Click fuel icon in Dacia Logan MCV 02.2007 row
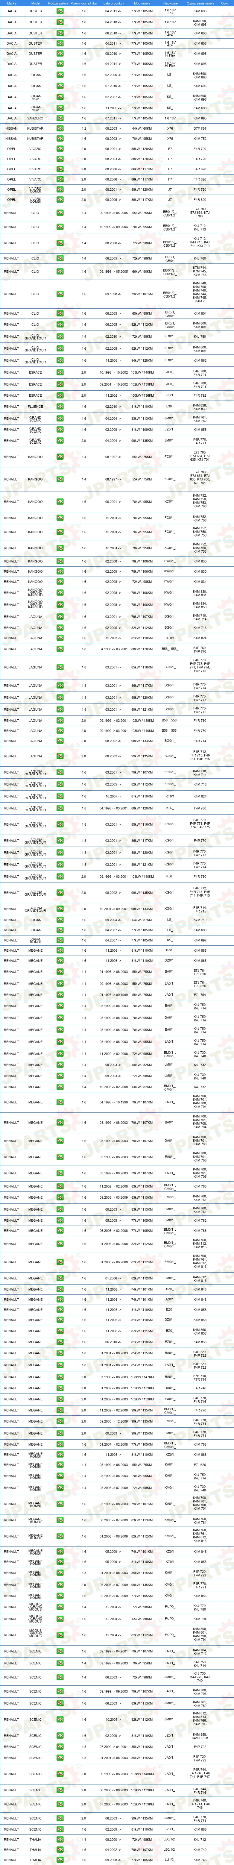Screen dimensions: 234x1865 [x=60, y=97]
